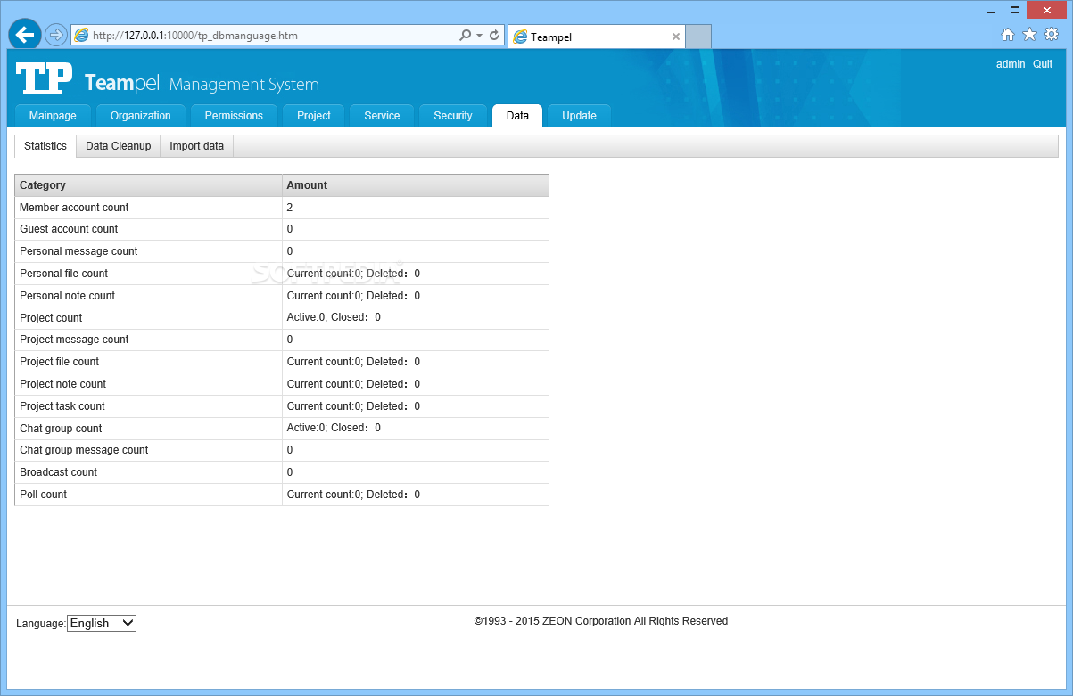Select the Personal message count row label
This screenshot has width=1073, height=696.
[78, 251]
